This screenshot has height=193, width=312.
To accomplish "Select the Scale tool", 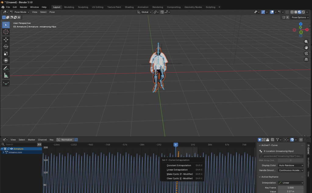I will coord(6,54).
